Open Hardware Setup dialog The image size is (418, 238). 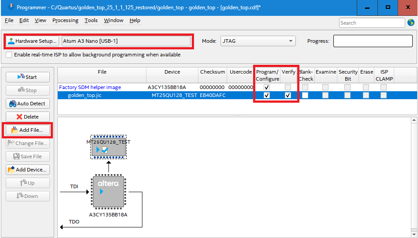(x=33, y=41)
